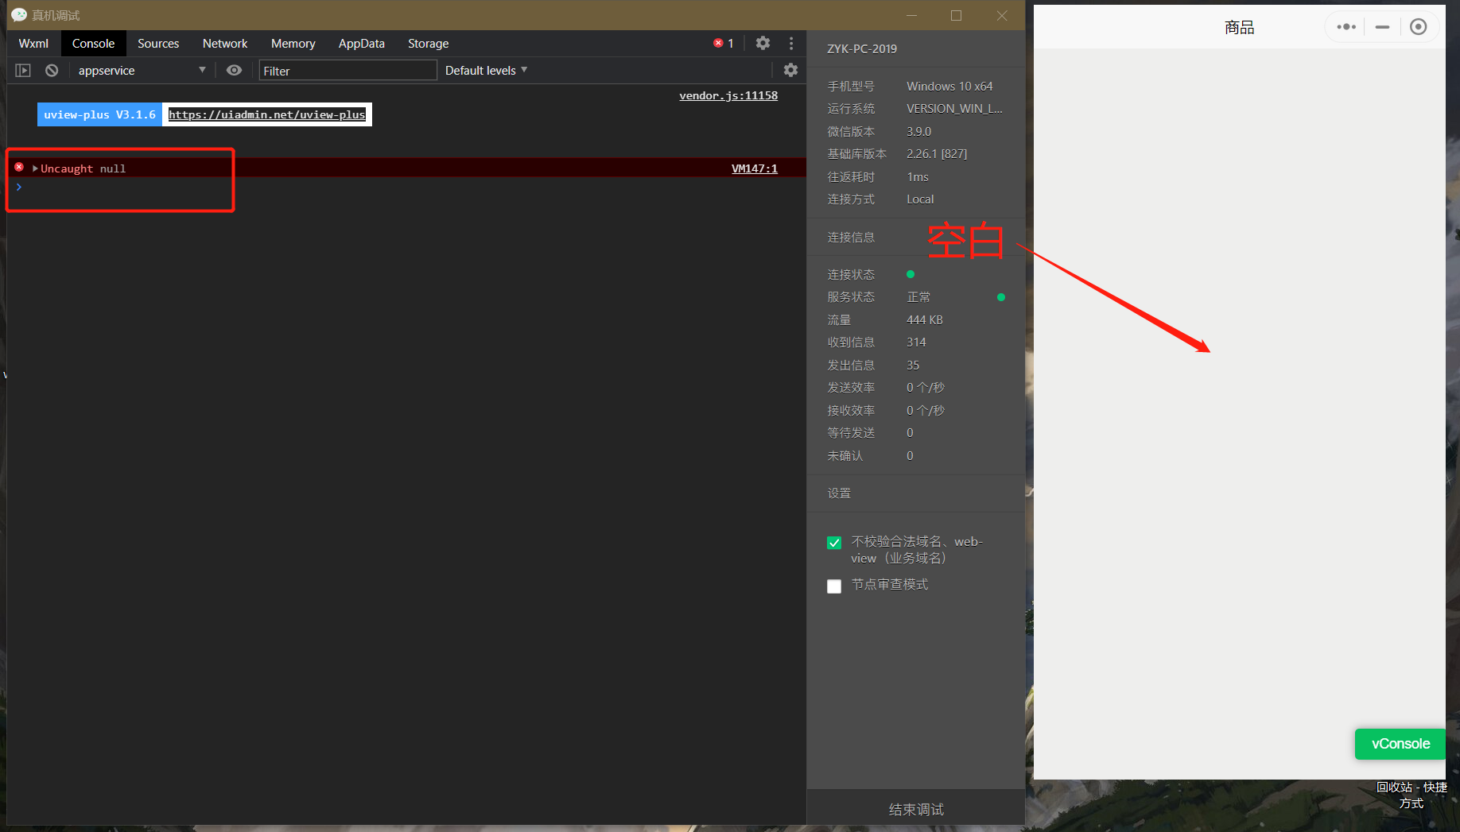The image size is (1460, 832).
Task: Open 回收站 desktop shortcut
Action: pyautogui.click(x=1411, y=795)
